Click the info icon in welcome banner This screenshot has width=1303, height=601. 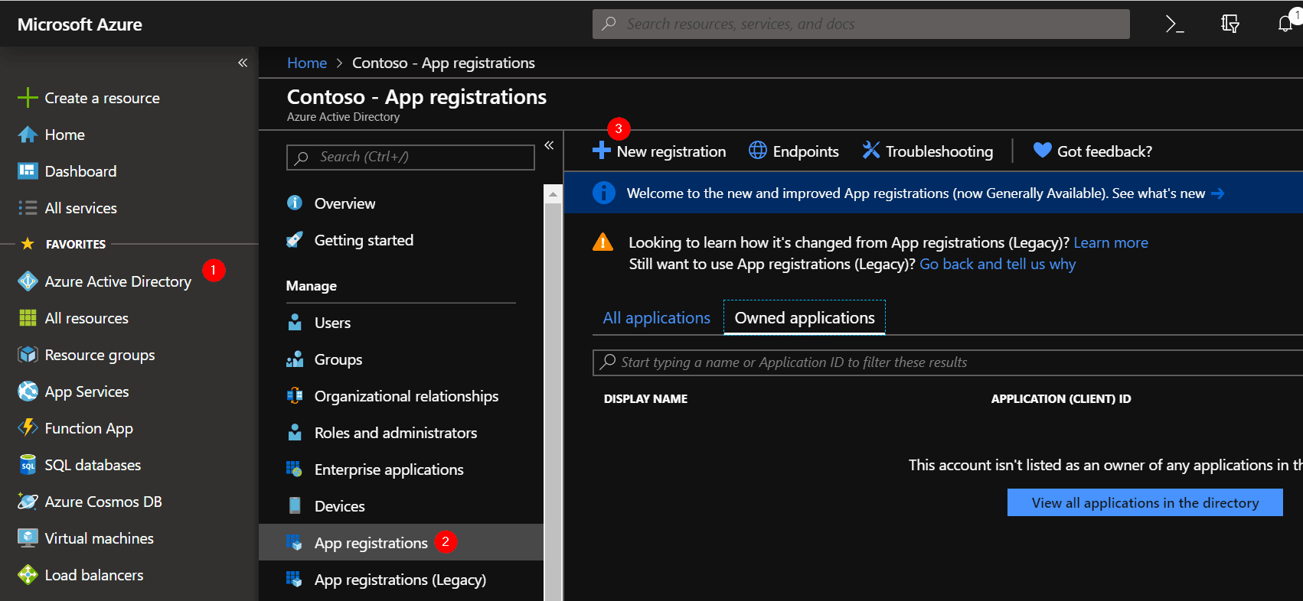coord(603,193)
